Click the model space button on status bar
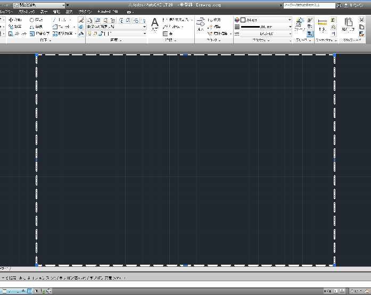This screenshot has width=371, height=295. coord(327,291)
